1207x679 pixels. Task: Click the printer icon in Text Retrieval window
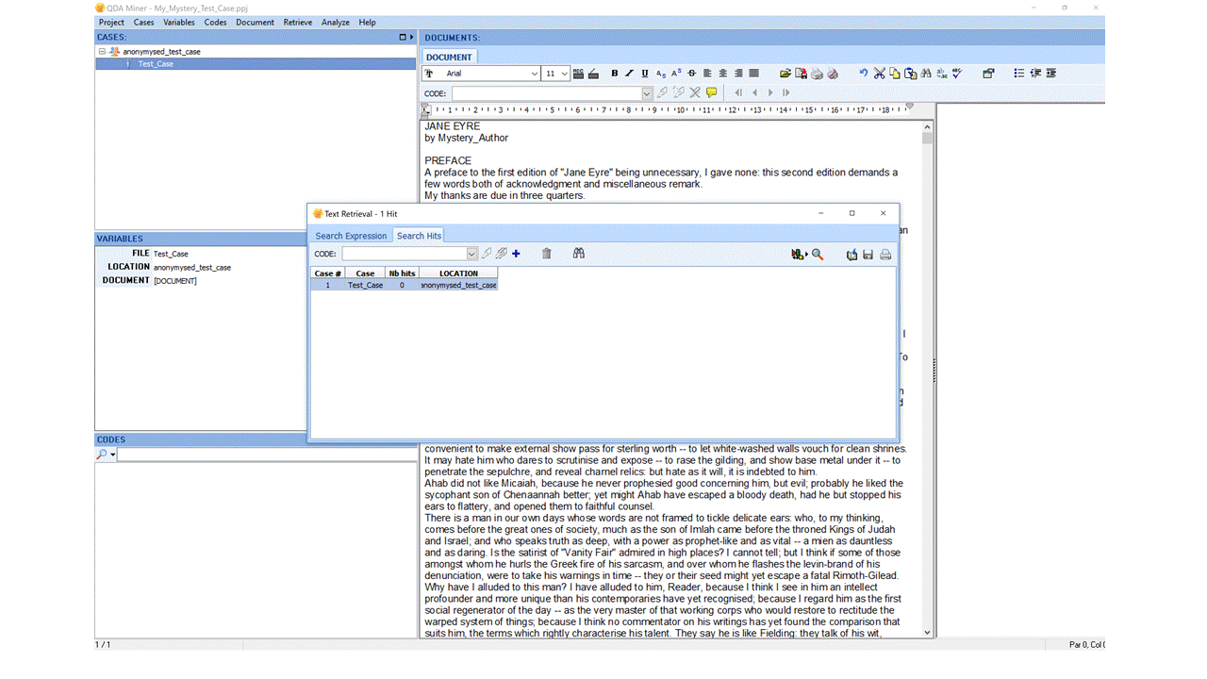tap(885, 255)
